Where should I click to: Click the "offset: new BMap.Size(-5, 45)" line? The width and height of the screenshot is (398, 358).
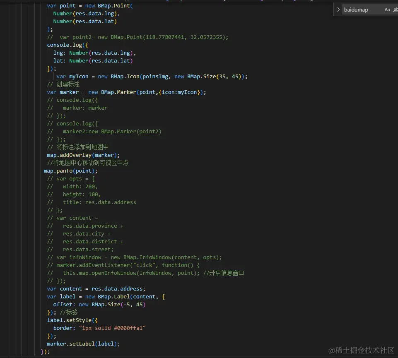point(99,305)
